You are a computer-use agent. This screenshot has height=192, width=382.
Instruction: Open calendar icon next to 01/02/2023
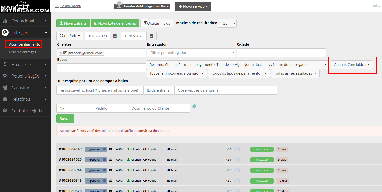[x=115, y=36]
